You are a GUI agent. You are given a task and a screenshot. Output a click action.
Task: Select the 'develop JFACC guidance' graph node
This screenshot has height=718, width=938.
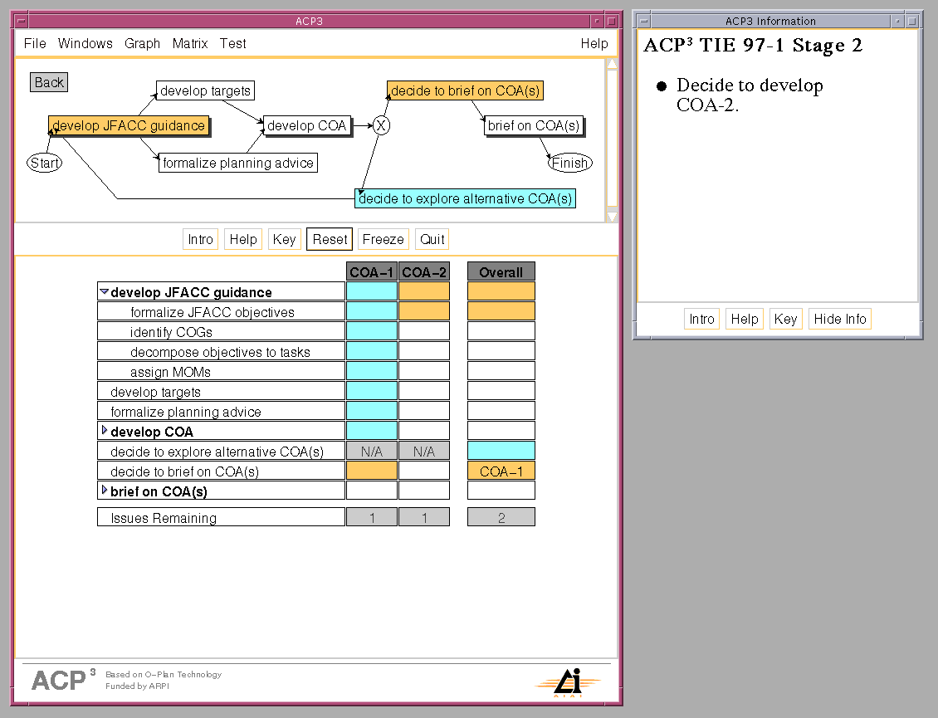click(x=128, y=126)
